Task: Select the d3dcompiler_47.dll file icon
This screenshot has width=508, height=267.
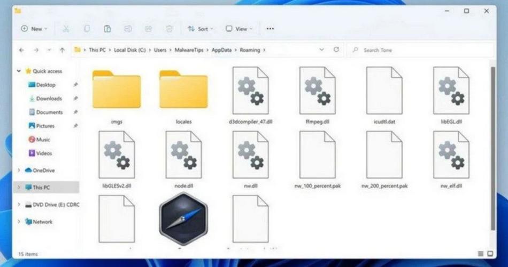Action: (x=250, y=91)
